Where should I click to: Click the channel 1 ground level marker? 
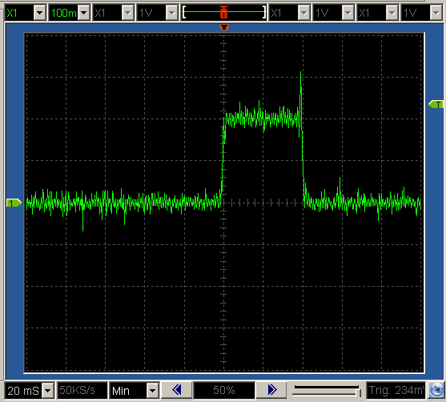click(x=14, y=203)
